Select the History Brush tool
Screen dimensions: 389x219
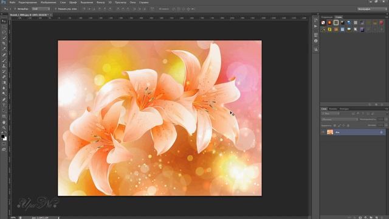[4, 71]
